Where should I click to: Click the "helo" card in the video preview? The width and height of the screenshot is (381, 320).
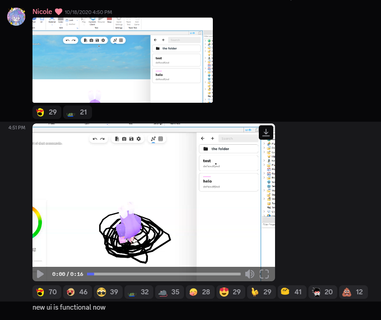point(229,182)
